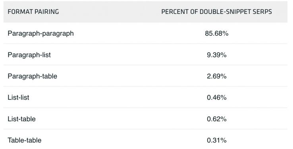Select the Paragraph-paragraph row label
Screen dimensions: 293x149
[40, 34]
